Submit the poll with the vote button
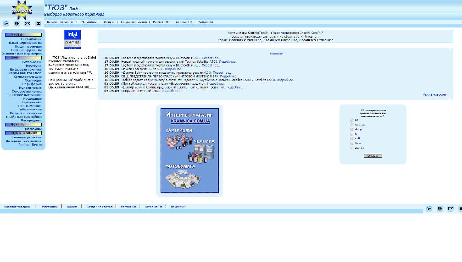 [x=373, y=156]
